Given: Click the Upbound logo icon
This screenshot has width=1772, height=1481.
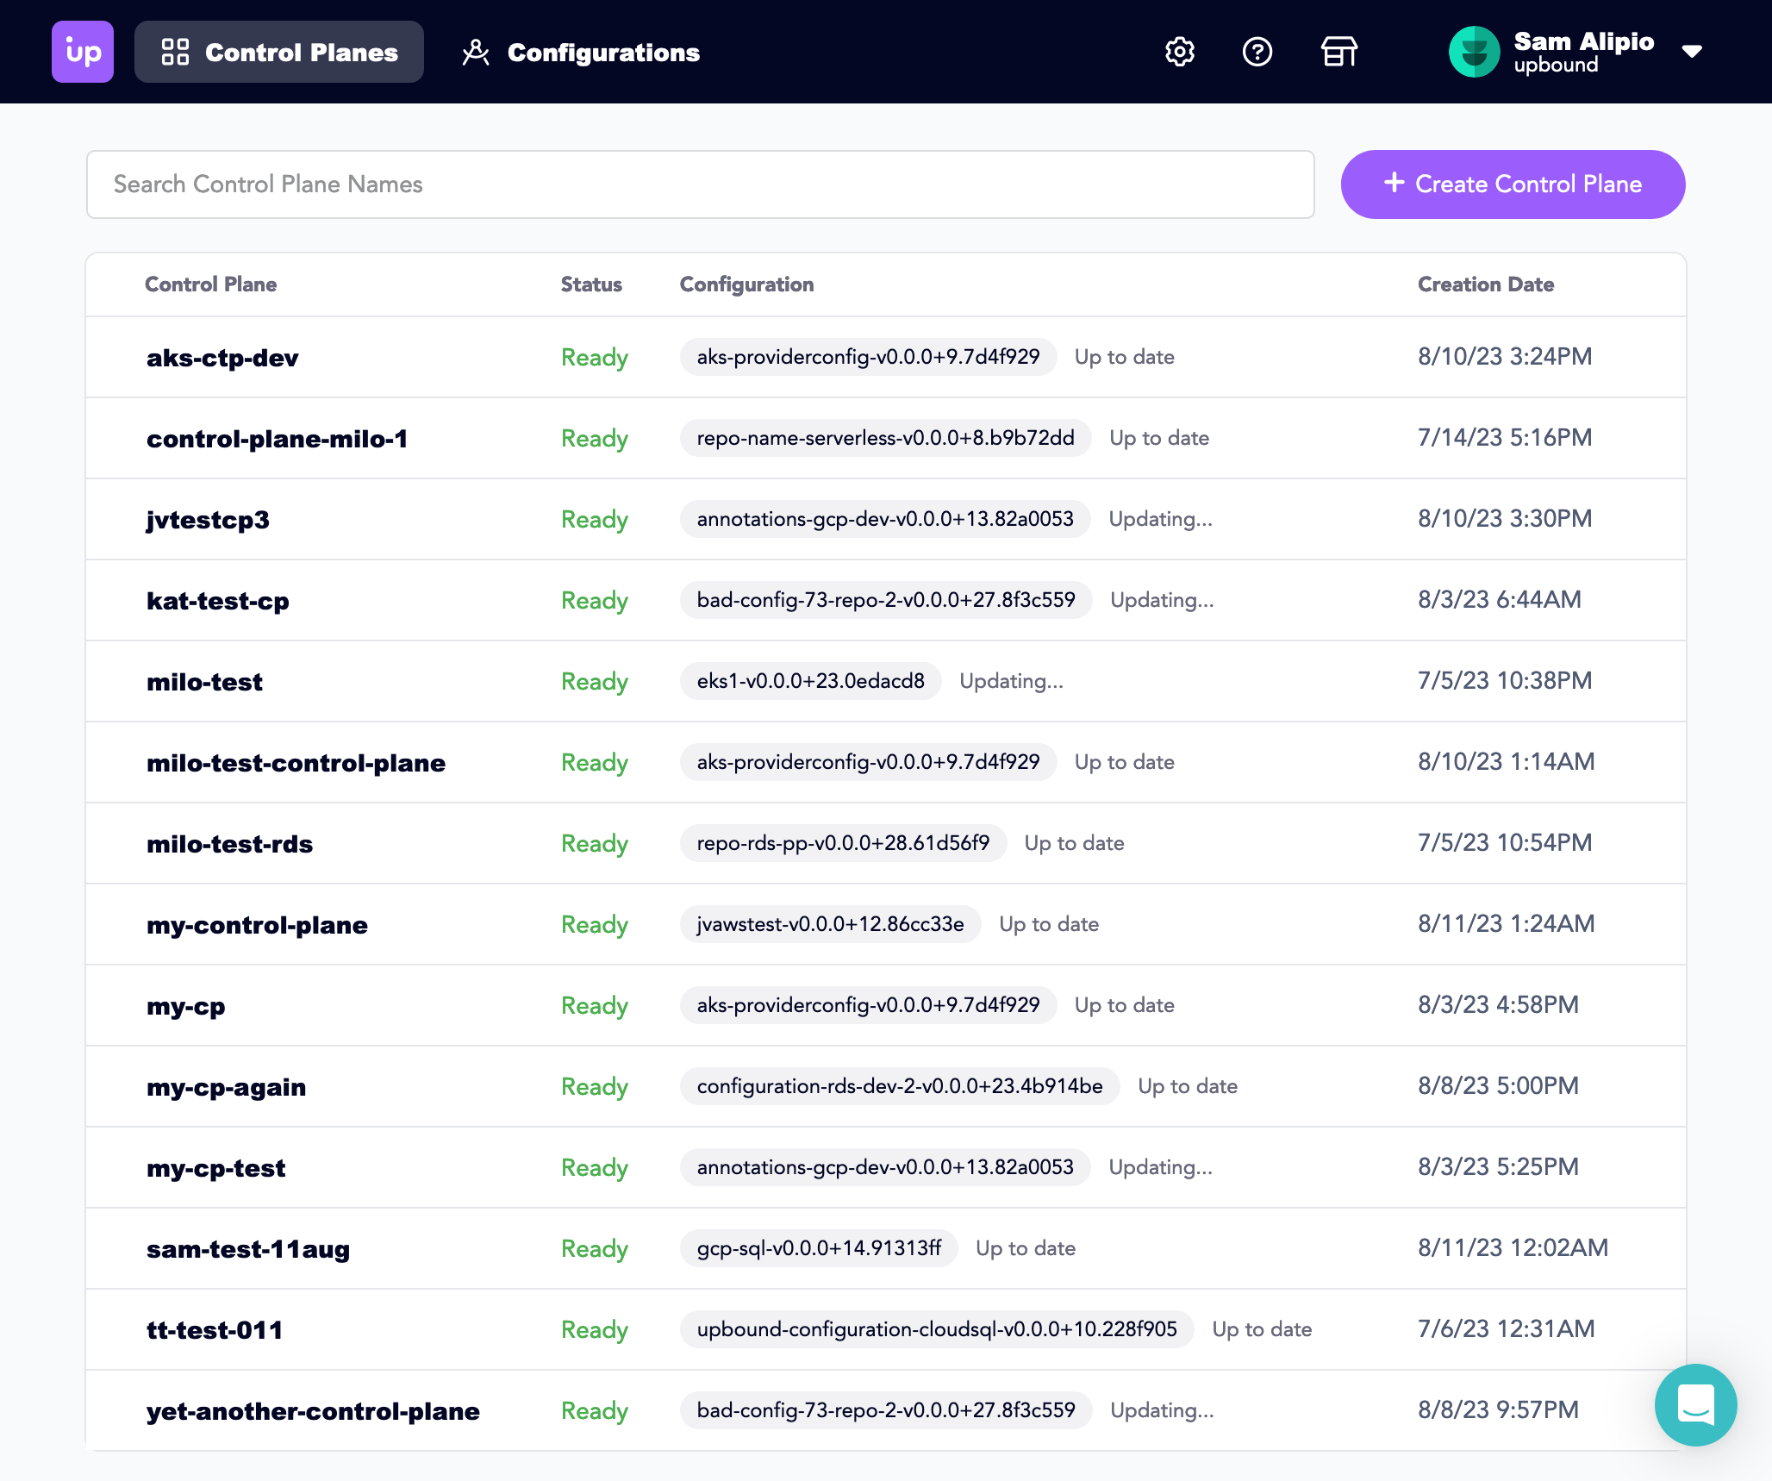Looking at the screenshot, I should (83, 52).
